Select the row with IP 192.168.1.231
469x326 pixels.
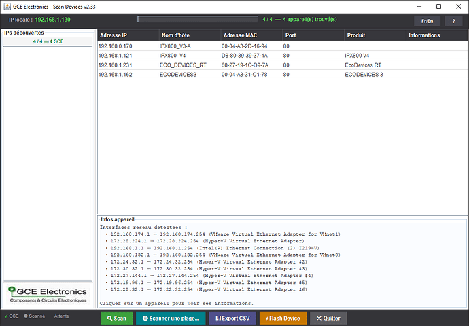(282, 65)
